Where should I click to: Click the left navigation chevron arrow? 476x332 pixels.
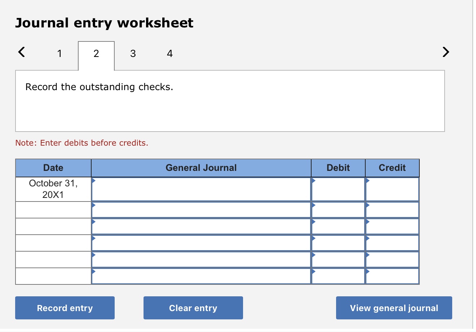[21, 52]
